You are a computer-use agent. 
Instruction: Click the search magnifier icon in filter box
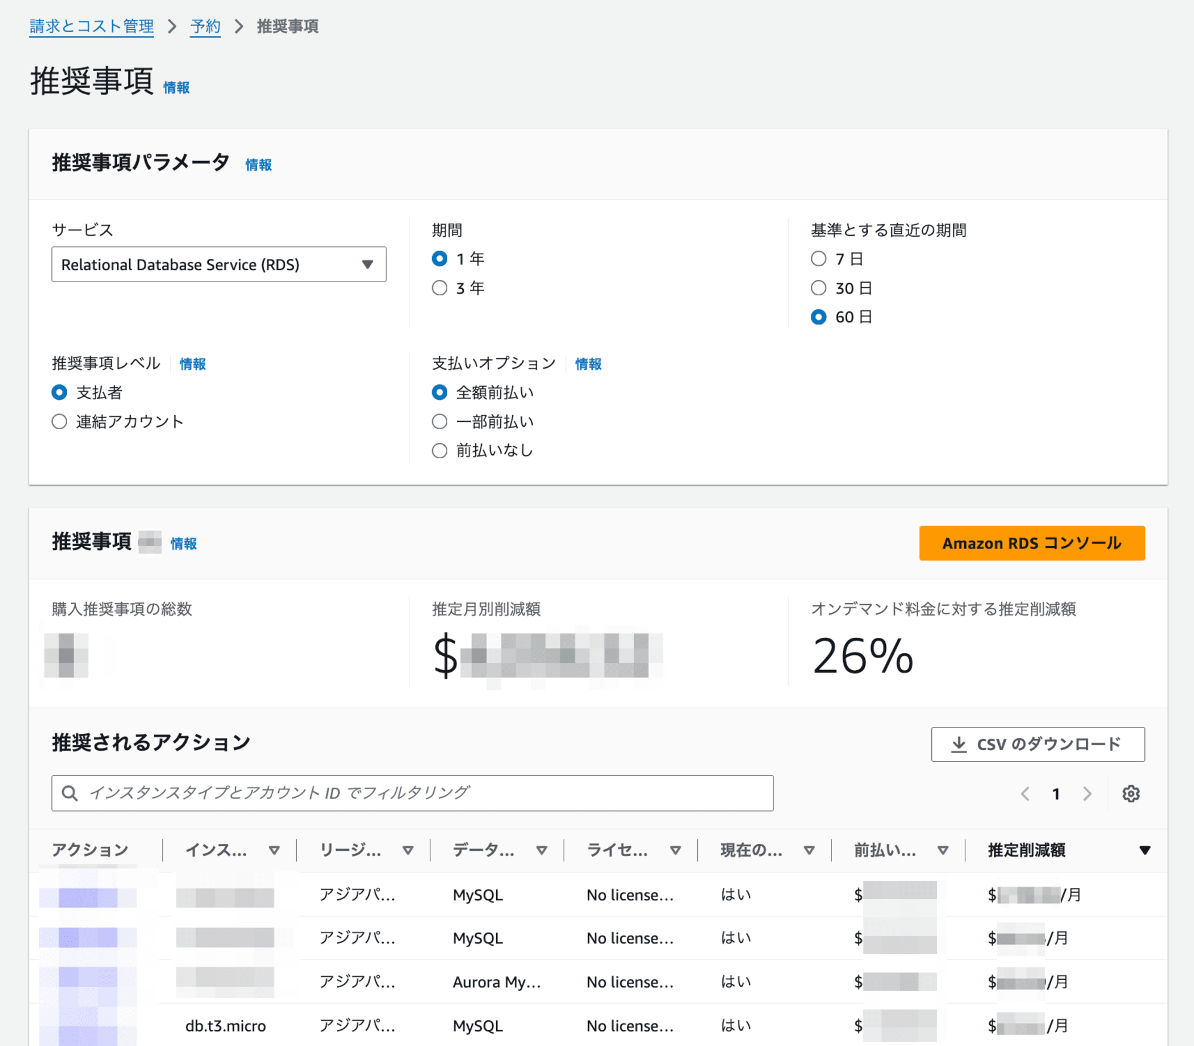pyautogui.click(x=70, y=793)
